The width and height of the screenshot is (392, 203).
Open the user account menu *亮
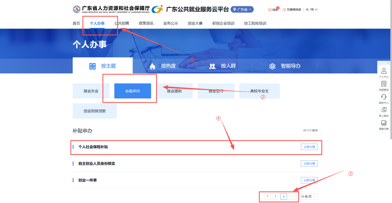[311, 9]
